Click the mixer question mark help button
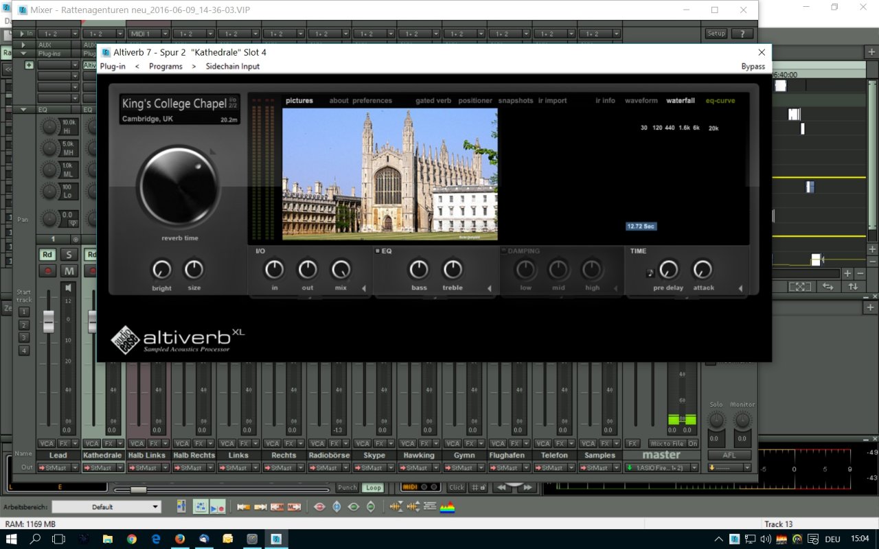Viewport: 879px width, 549px height. (742, 33)
